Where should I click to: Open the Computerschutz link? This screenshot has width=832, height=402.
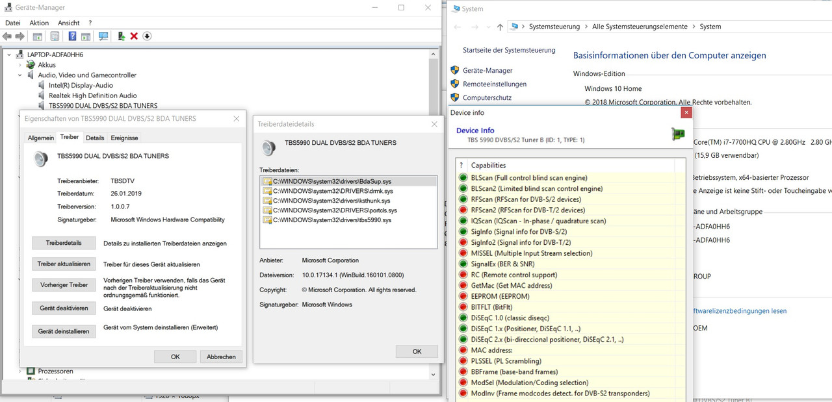coord(487,97)
